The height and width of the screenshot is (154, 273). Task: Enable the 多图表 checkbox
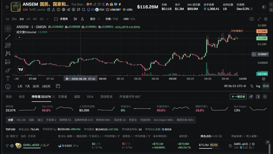pos(56,19)
